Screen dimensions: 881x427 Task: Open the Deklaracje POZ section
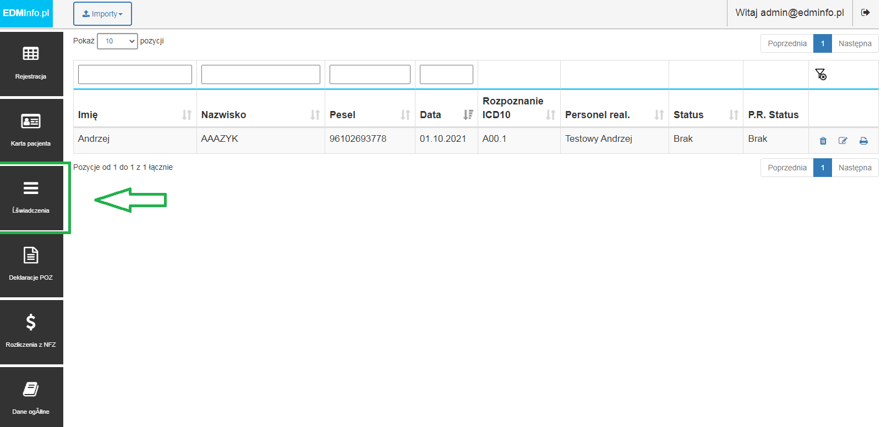(31, 265)
